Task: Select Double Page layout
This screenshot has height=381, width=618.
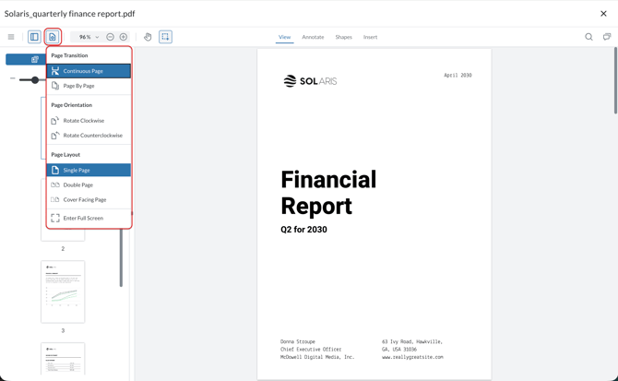Action: tap(78, 185)
